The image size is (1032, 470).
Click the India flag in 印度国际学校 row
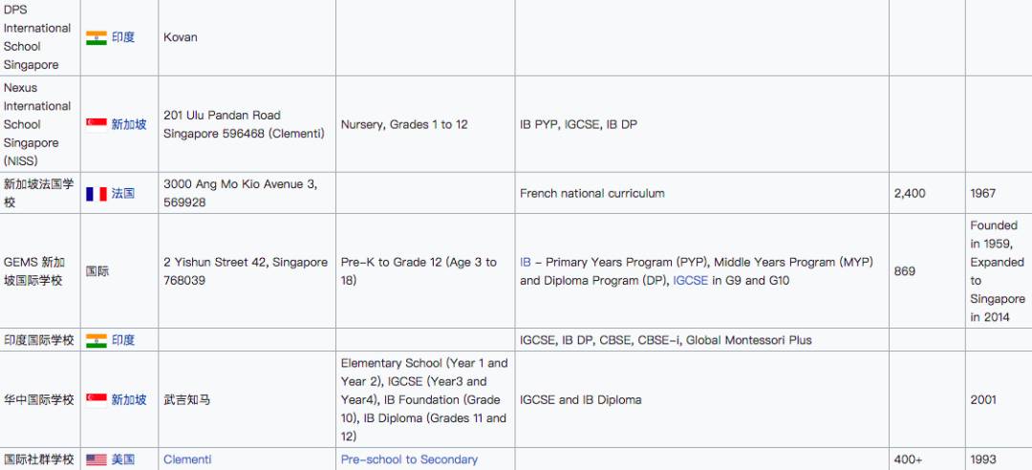click(x=97, y=340)
